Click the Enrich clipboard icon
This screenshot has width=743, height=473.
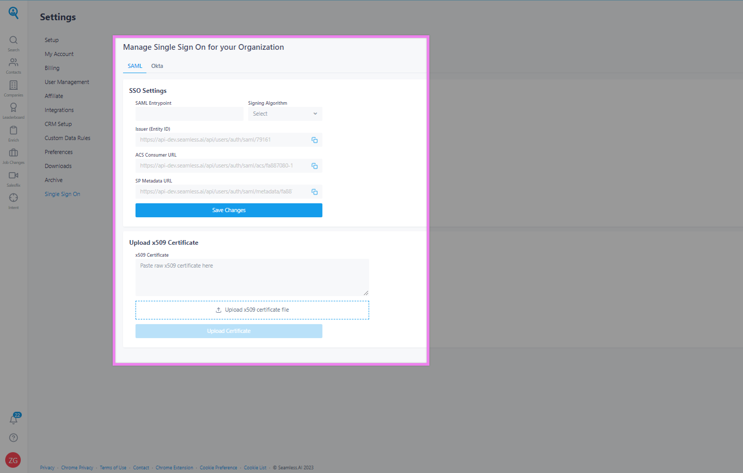click(x=13, y=131)
